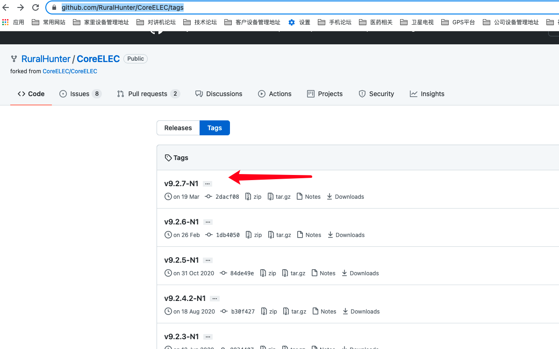559x349 pixels.
Task: Open the v9.2.5-N1 tag
Action: pos(181,260)
